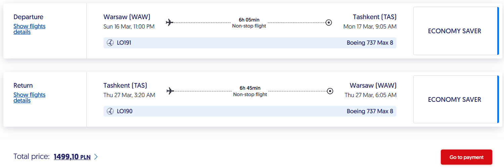Open the 1499,10 PLN total price breakdown
Screen dimensions: 504x168
tap(72, 157)
